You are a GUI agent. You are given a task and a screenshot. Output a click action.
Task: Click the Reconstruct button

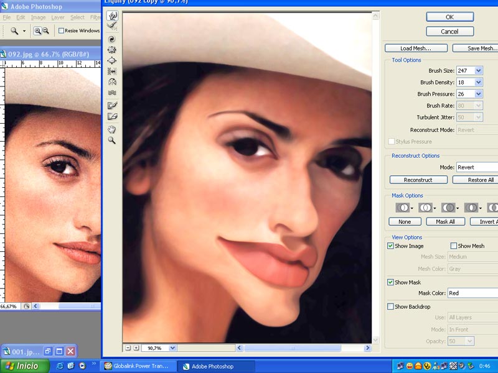pyautogui.click(x=418, y=180)
